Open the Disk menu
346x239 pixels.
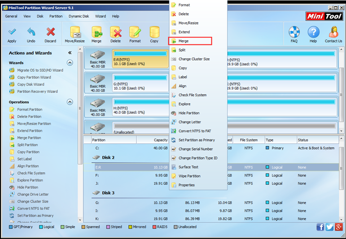click(40, 16)
